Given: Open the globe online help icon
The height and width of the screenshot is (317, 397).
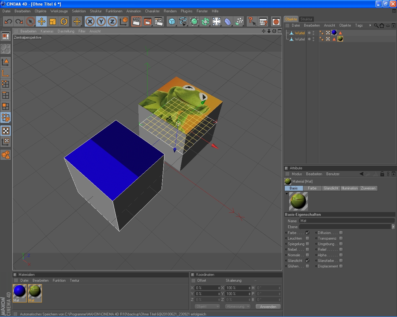Looking at the screenshot, I should [276, 21].
